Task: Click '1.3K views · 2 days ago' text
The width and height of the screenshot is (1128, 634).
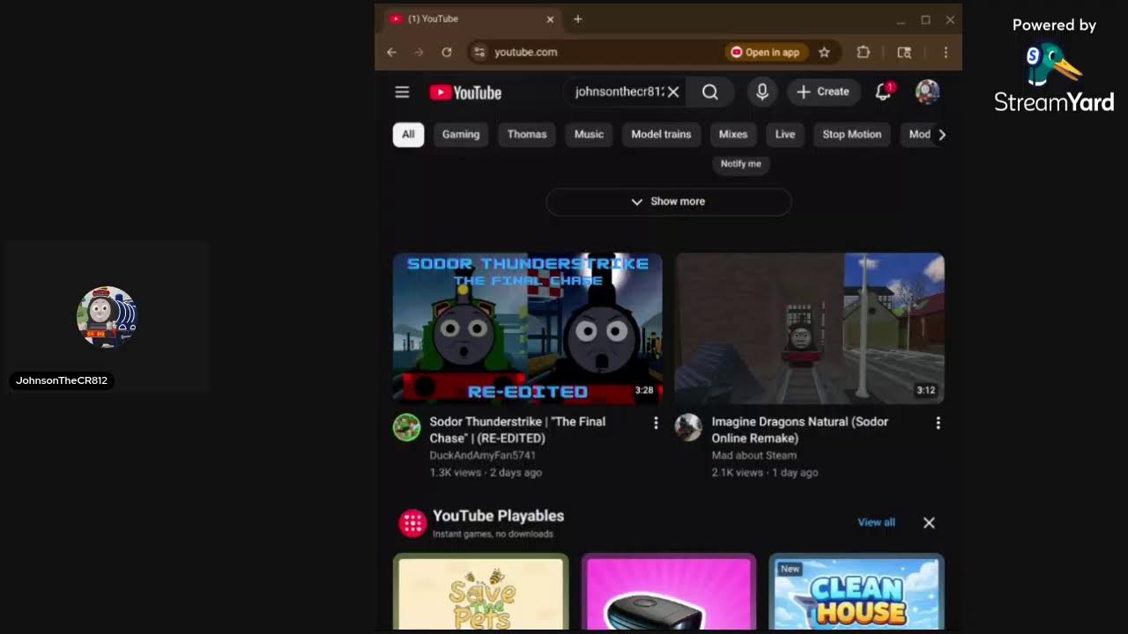Action: tap(486, 473)
